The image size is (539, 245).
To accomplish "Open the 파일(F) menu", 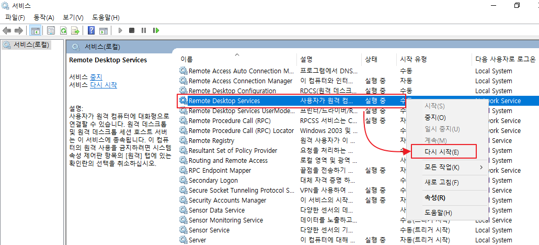I will click(x=15, y=18).
